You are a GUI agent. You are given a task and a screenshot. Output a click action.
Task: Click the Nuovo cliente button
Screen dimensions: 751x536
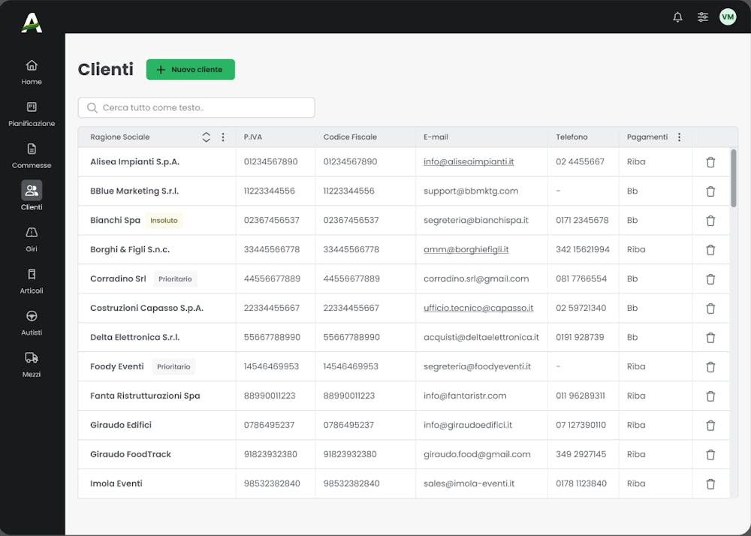190,69
